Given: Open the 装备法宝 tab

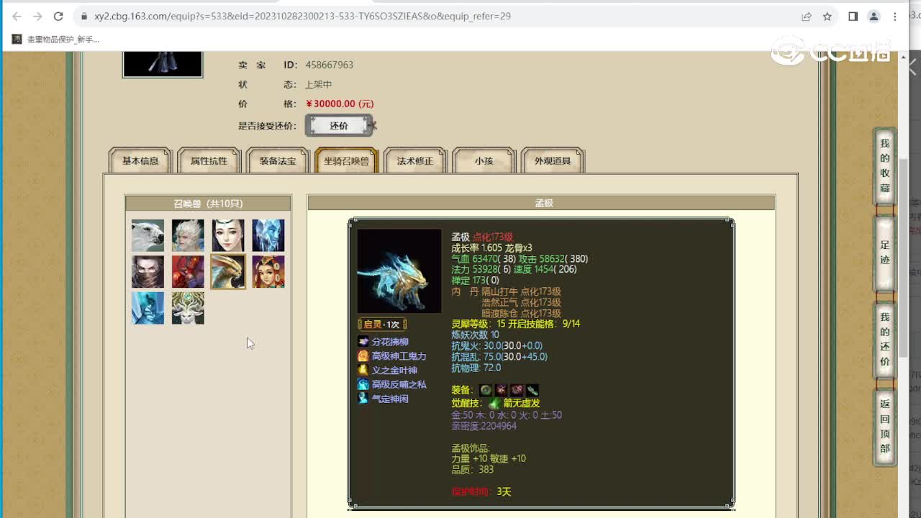Looking at the screenshot, I should click(x=278, y=160).
